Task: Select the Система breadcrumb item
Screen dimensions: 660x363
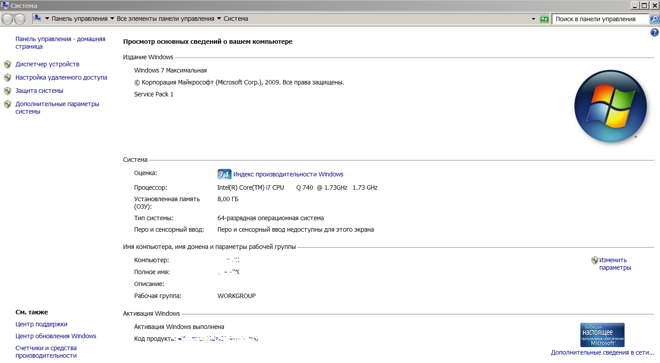Action: pyautogui.click(x=236, y=19)
